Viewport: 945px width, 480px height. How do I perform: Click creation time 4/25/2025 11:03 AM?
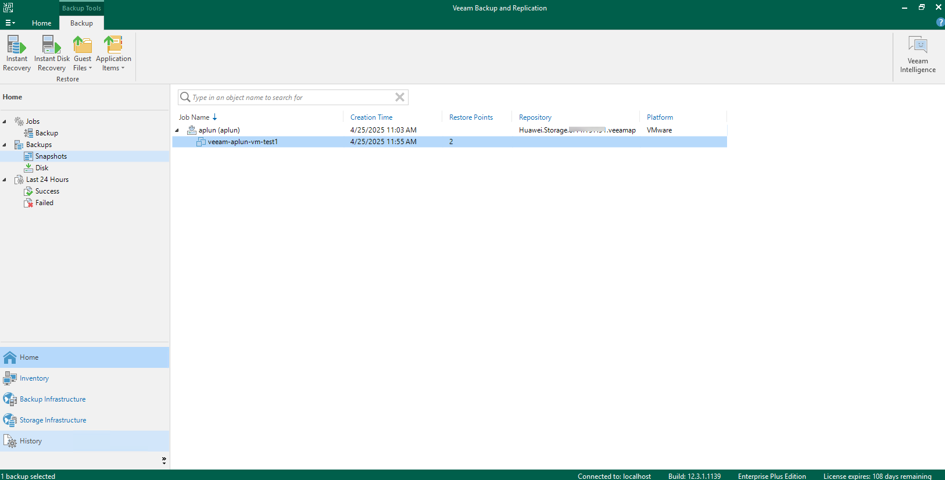(384, 130)
